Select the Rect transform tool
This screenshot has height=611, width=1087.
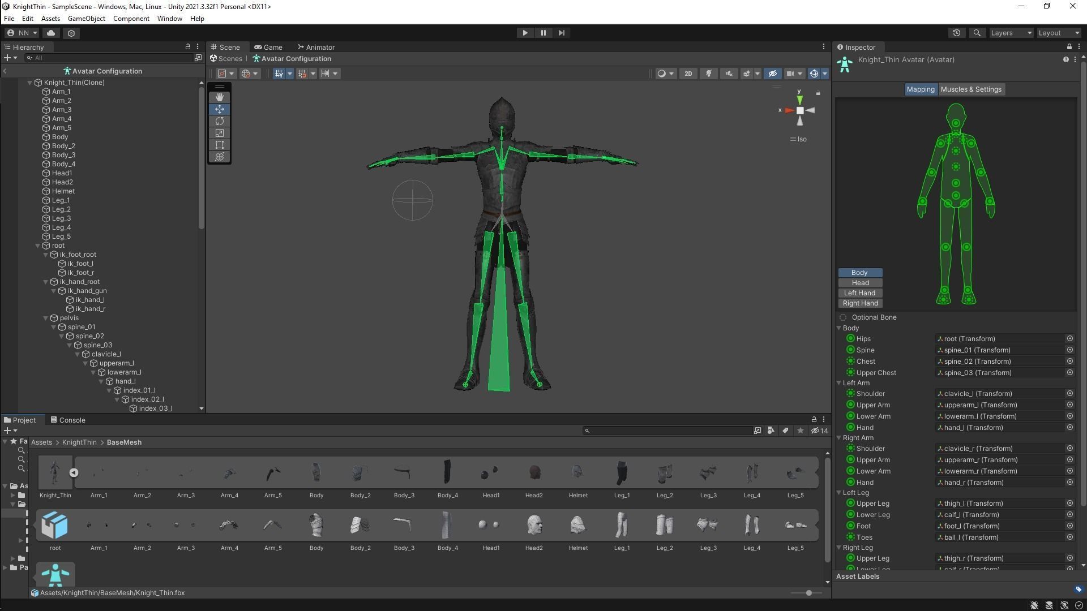(x=220, y=145)
